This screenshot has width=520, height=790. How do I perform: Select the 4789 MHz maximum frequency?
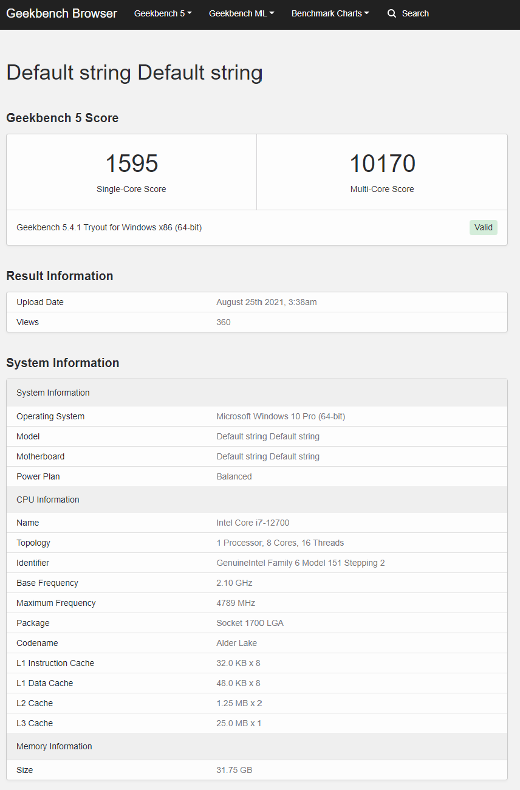[236, 603]
